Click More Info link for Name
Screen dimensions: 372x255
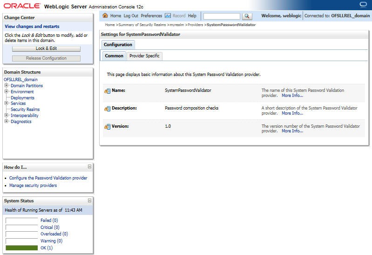click(292, 96)
